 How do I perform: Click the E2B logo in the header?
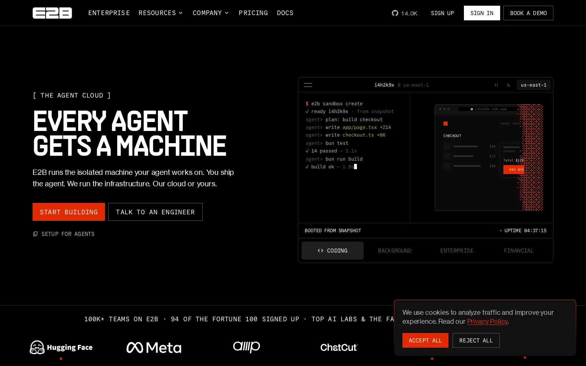pos(52,13)
